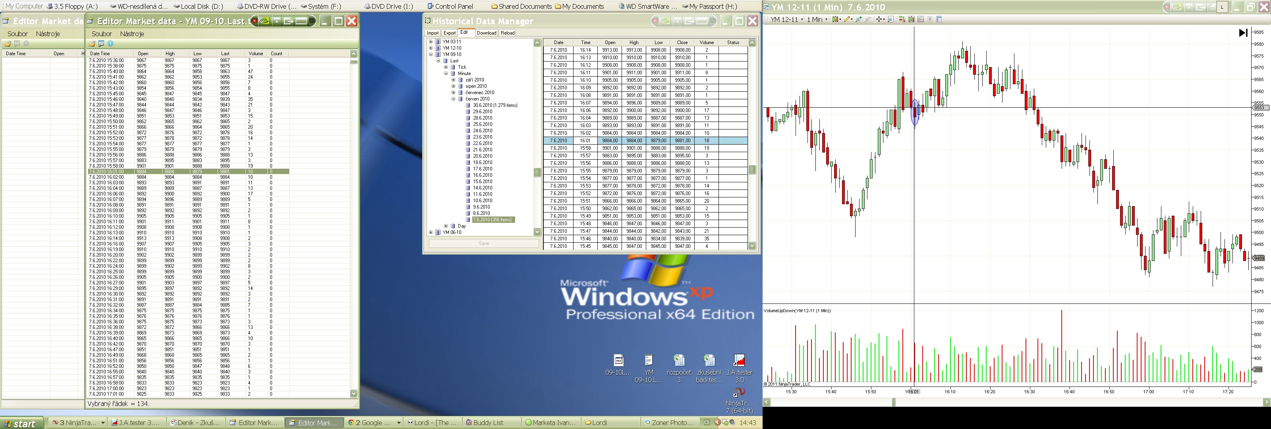Expand the YM 06-10 tree node
Viewport: 1271px width, 429px height.
[x=431, y=232]
